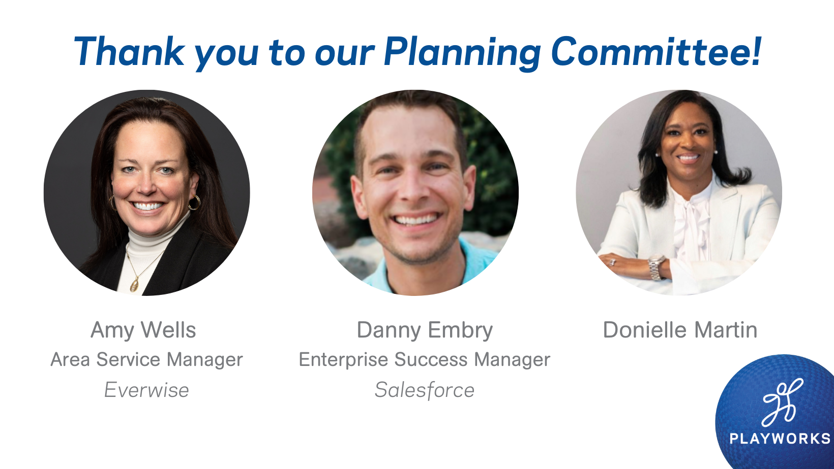Click the Salesforce company name
Screen dimensions: 834x469
425,390
